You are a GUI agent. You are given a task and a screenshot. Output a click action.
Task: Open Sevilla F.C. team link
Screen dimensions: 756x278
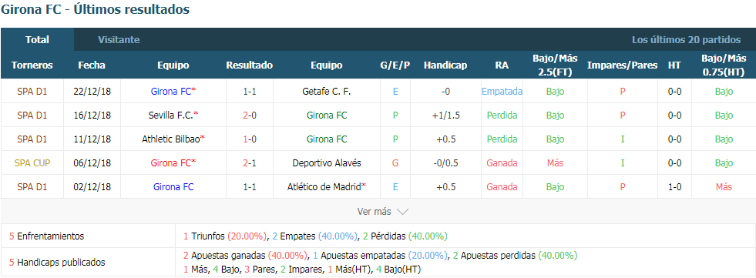pyautogui.click(x=173, y=116)
